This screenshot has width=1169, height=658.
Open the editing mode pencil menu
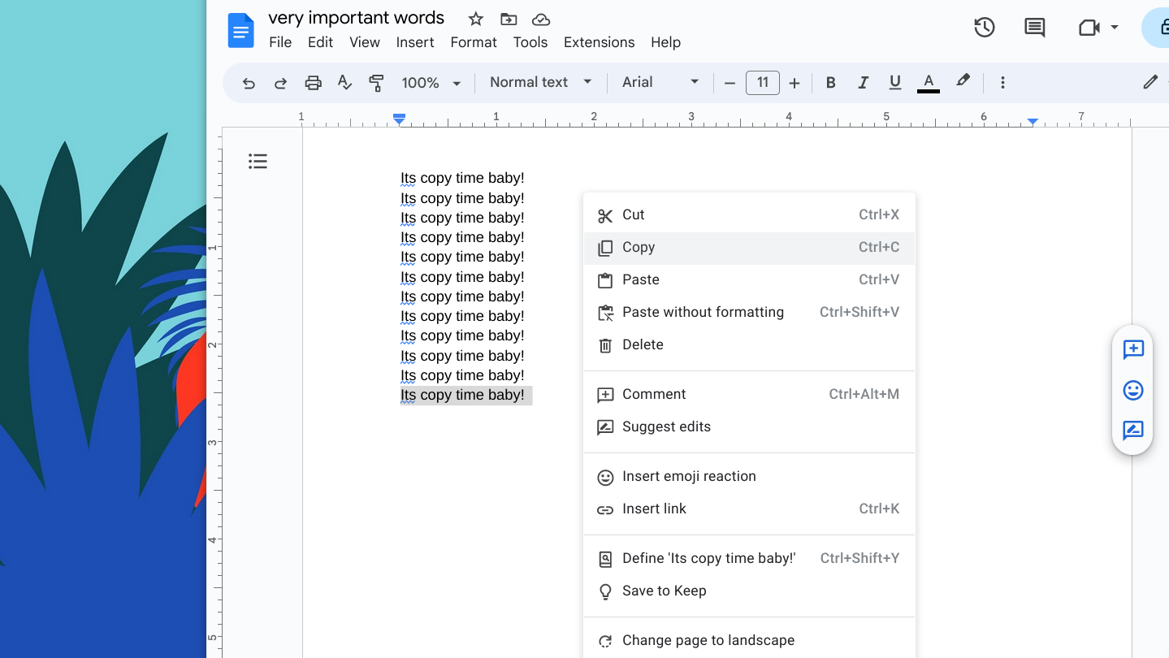[x=1150, y=82]
